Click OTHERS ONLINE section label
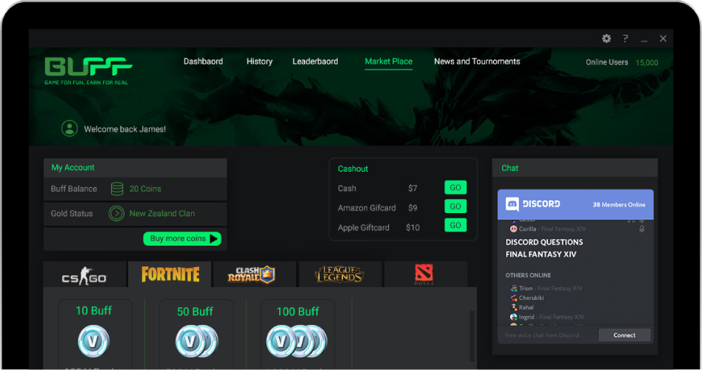This screenshot has height=370, width=702. tap(528, 275)
